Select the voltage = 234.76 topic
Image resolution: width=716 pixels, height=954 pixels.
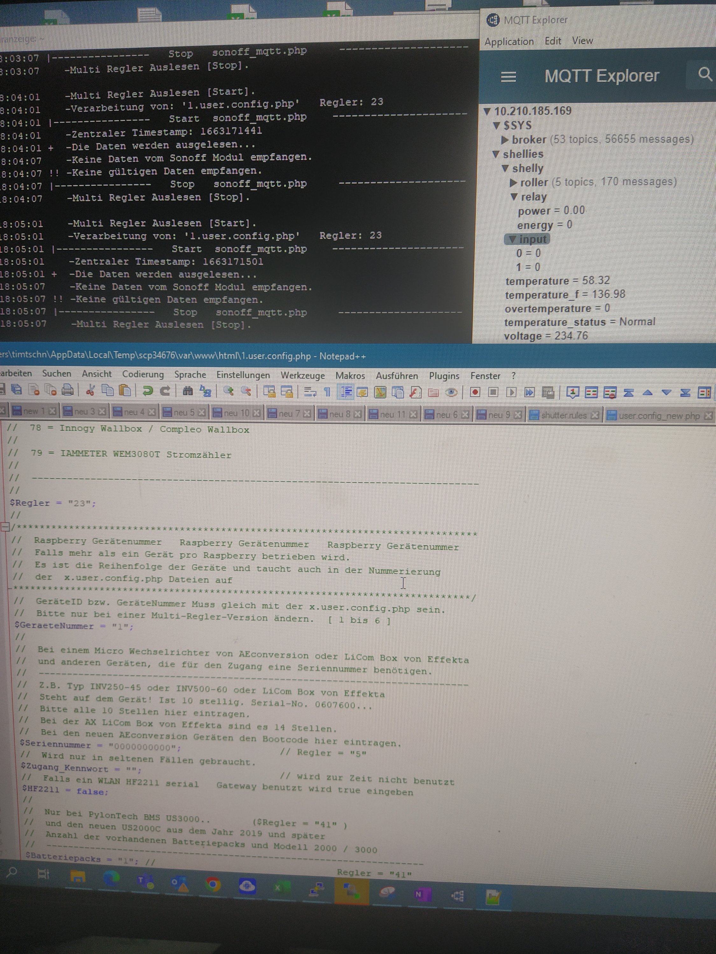click(545, 336)
